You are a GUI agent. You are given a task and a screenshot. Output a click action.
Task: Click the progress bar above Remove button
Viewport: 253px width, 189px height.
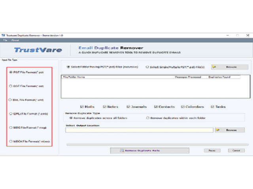point(157,145)
